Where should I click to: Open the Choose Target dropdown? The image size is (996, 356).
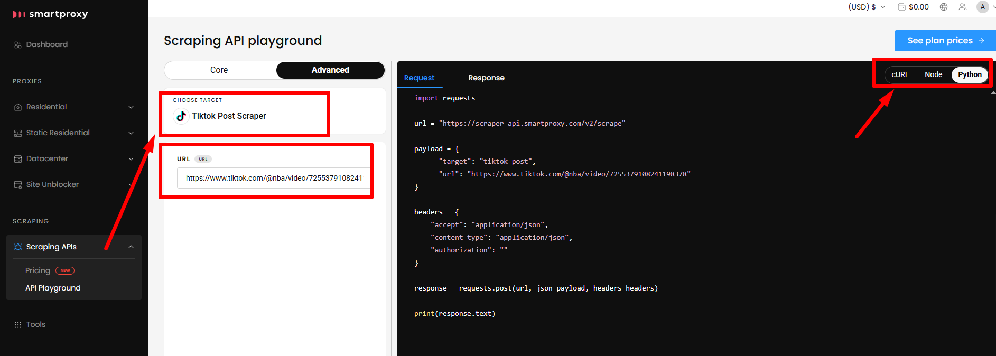(x=275, y=111)
